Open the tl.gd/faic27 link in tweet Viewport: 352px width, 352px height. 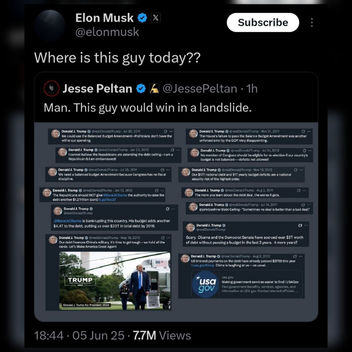tap(107, 200)
